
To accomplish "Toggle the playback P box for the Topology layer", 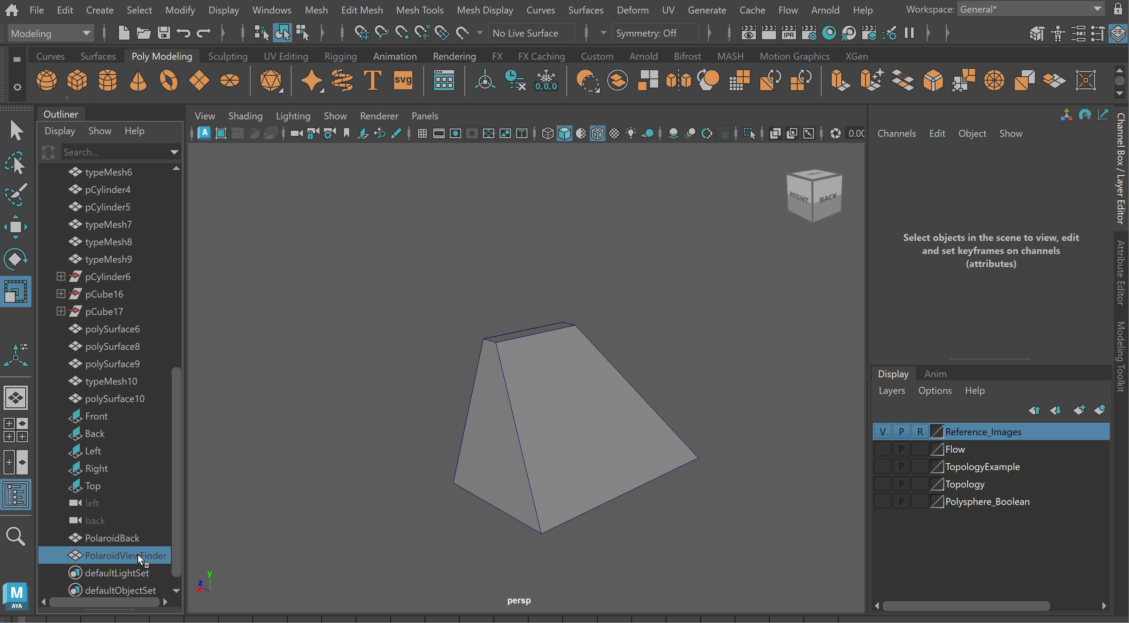I will (901, 484).
